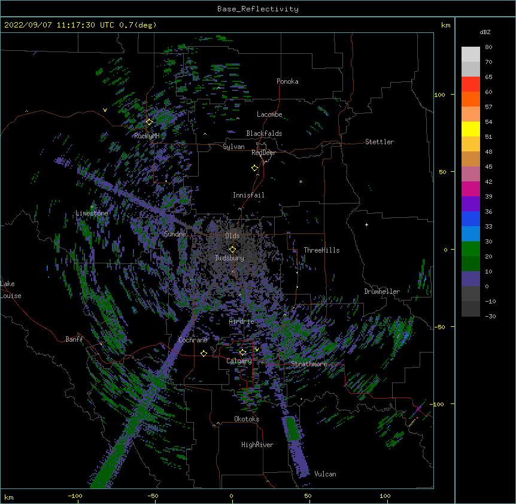Image resolution: width=516 pixels, height=504 pixels.
Task: Click the Blackfalds city label
Action: point(264,133)
